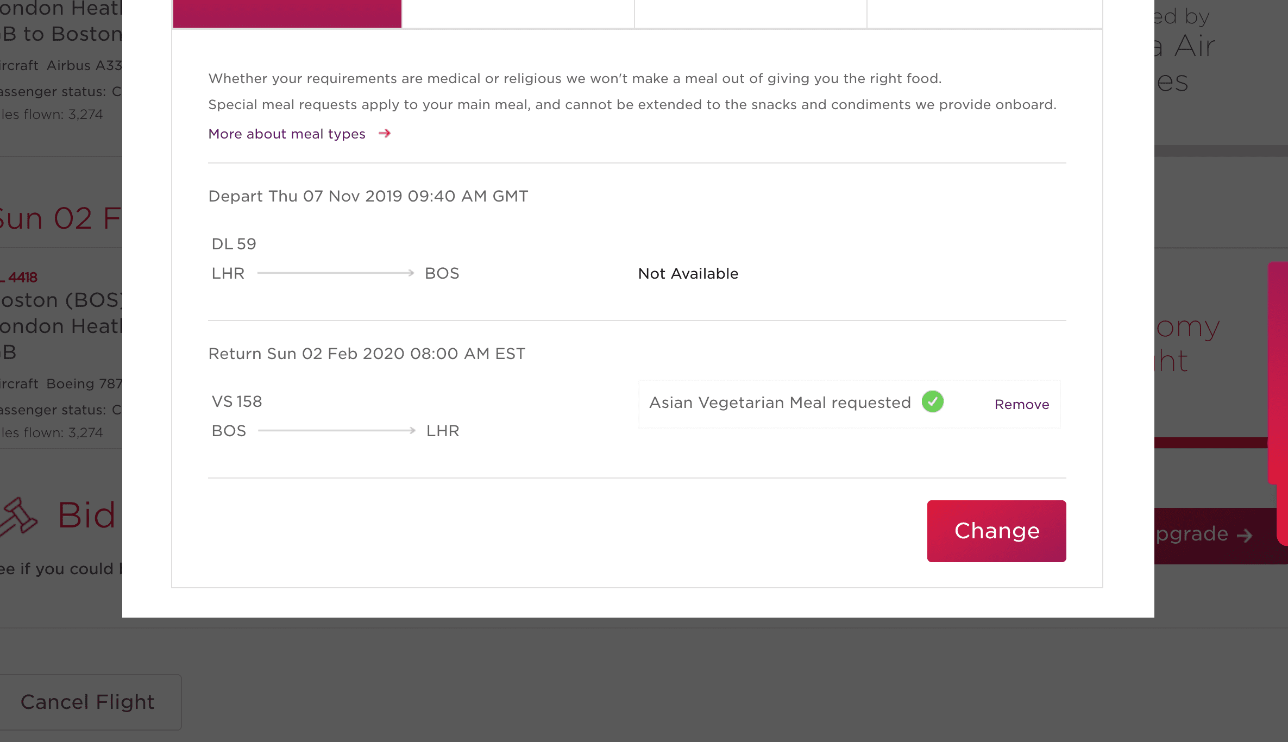Click the 'Return Sun 02 Feb 2020' heading

point(367,354)
